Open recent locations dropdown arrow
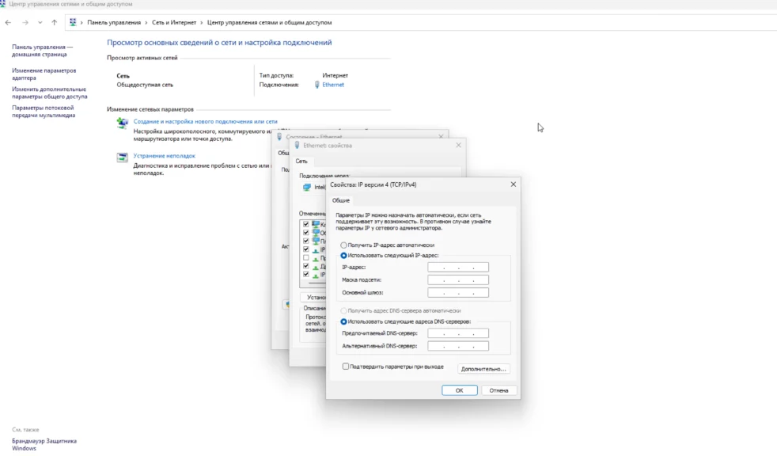Screen dimensions: 777x456 40,23
